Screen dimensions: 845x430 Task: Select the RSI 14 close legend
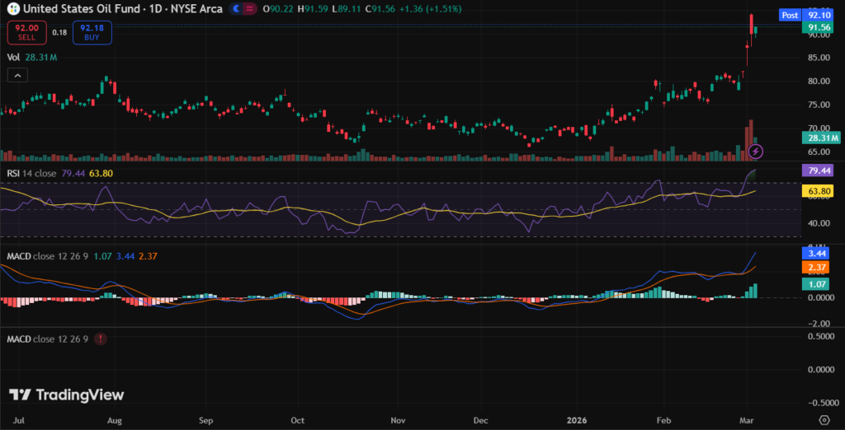[x=33, y=173]
